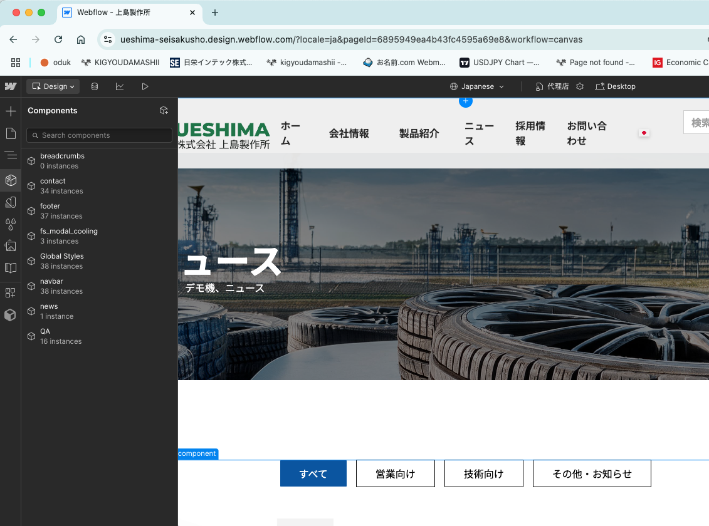
Task: Click the 検索 search field in navbar
Action: coord(696,122)
